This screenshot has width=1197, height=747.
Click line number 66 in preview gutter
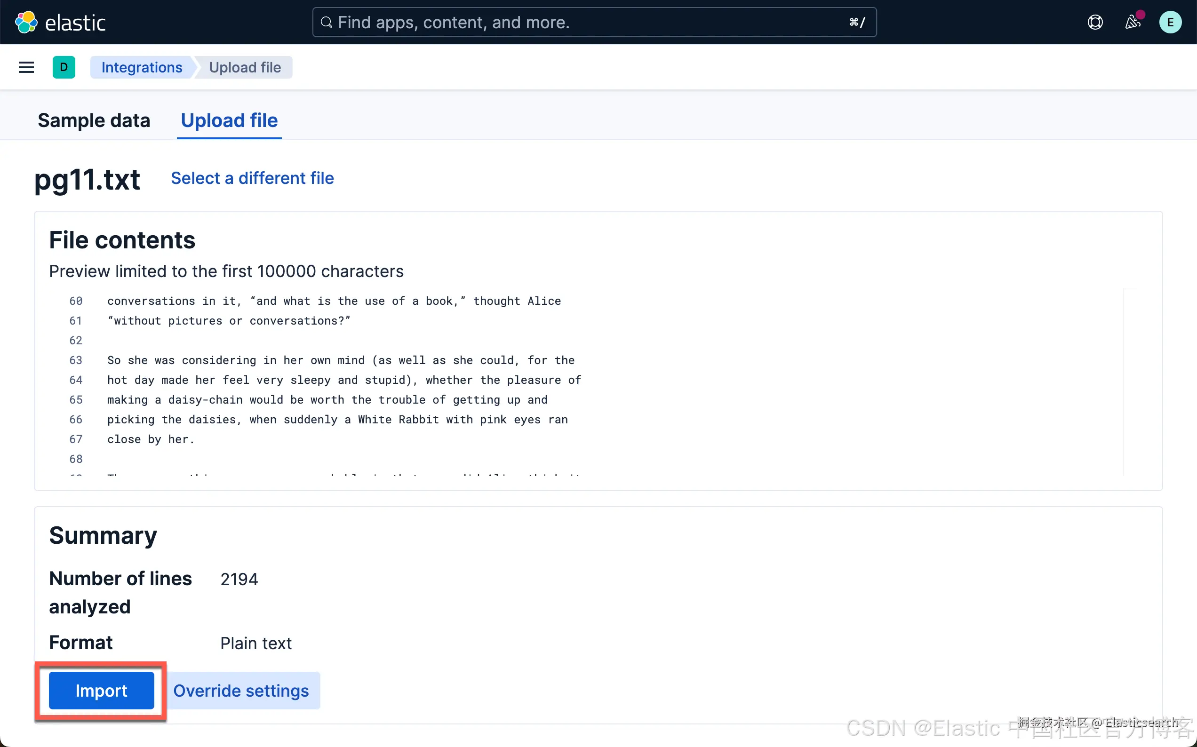tap(76, 420)
